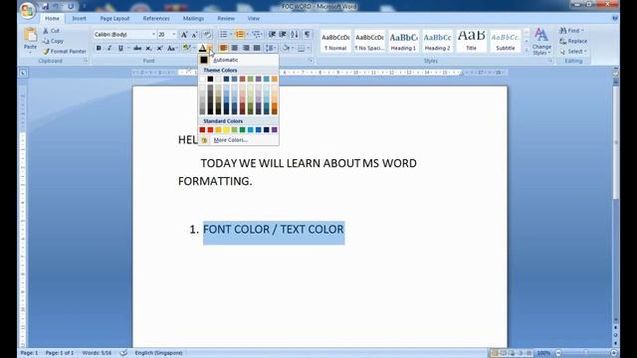The width and height of the screenshot is (637, 358).
Task: Click the Cut scissors icon
Action: 46,31
